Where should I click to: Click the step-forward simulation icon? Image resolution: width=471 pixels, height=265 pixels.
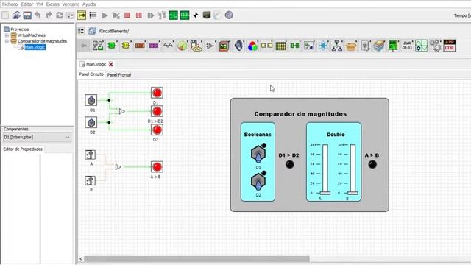tap(150, 15)
